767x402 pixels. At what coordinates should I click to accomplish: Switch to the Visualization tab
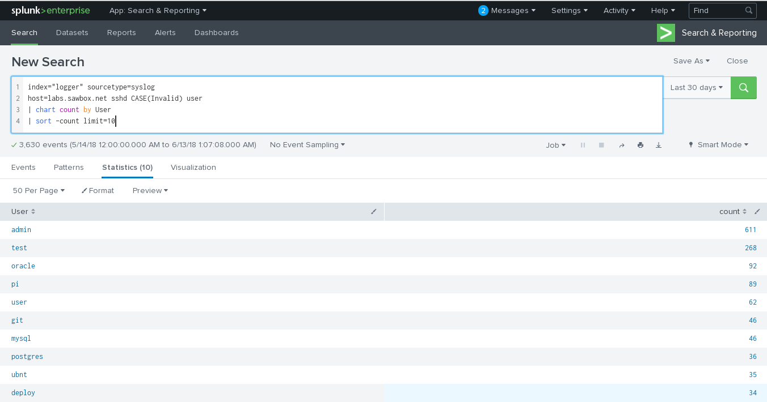[x=193, y=168]
